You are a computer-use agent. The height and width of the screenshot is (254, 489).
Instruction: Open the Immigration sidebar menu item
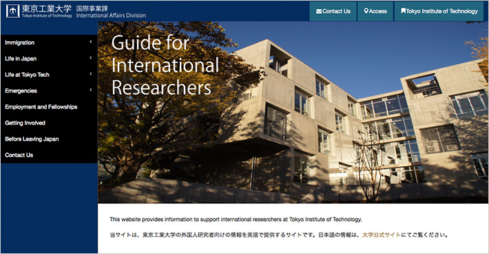click(49, 43)
